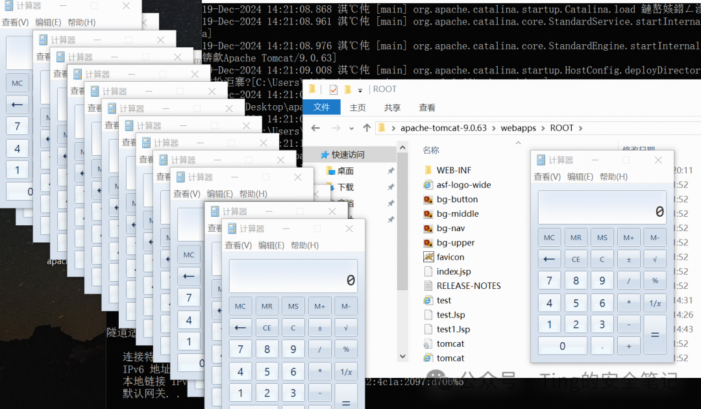The height and width of the screenshot is (409, 701).
Task: Select the favicon file icon
Action: point(428,257)
